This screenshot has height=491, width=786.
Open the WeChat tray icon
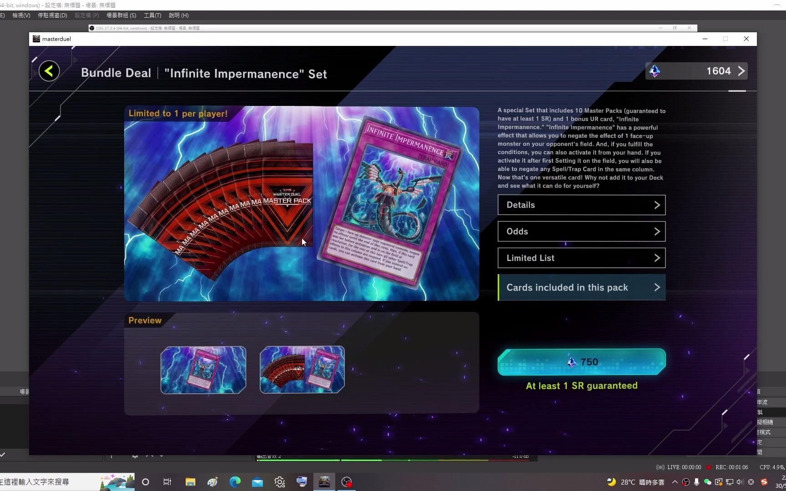pos(707,482)
